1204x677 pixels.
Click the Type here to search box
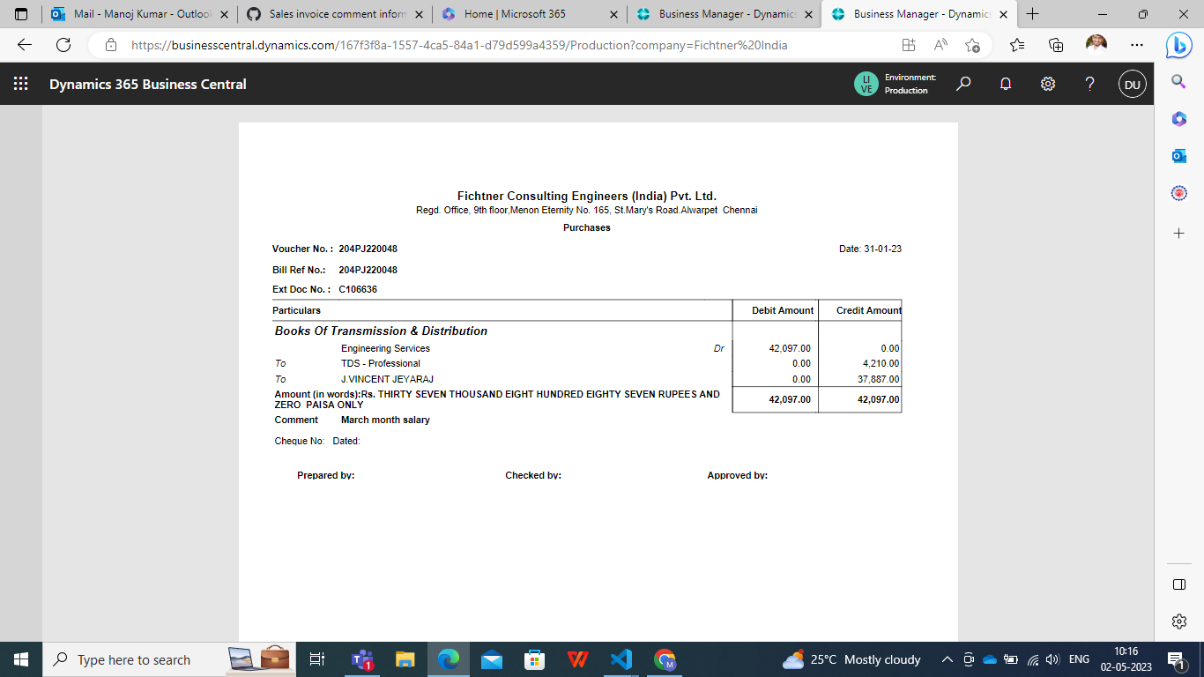pyautogui.click(x=159, y=658)
